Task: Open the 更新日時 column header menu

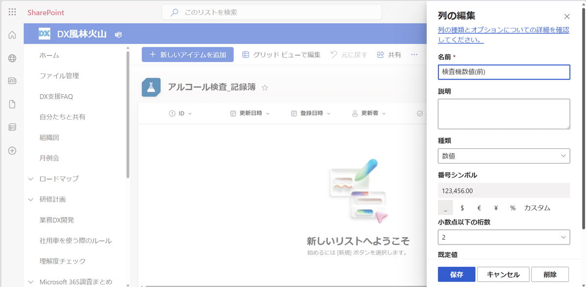Action: click(x=250, y=113)
